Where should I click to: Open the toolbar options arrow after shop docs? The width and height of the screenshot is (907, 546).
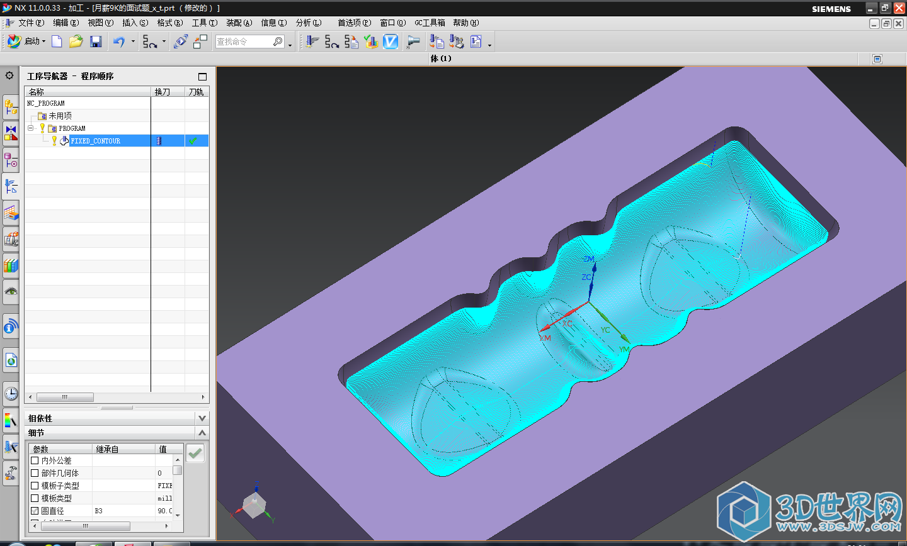[x=489, y=45]
